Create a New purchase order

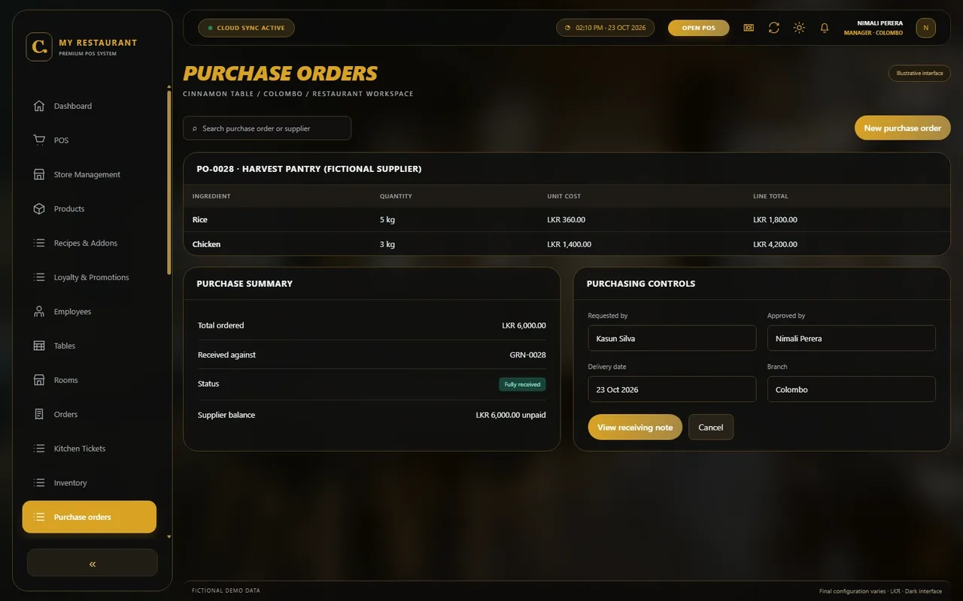click(902, 128)
